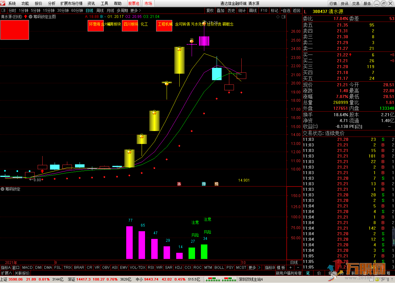This screenshot has width=395, height=283.
Task: Select the BOLL indicator
Action: click(x=219, y=268)
